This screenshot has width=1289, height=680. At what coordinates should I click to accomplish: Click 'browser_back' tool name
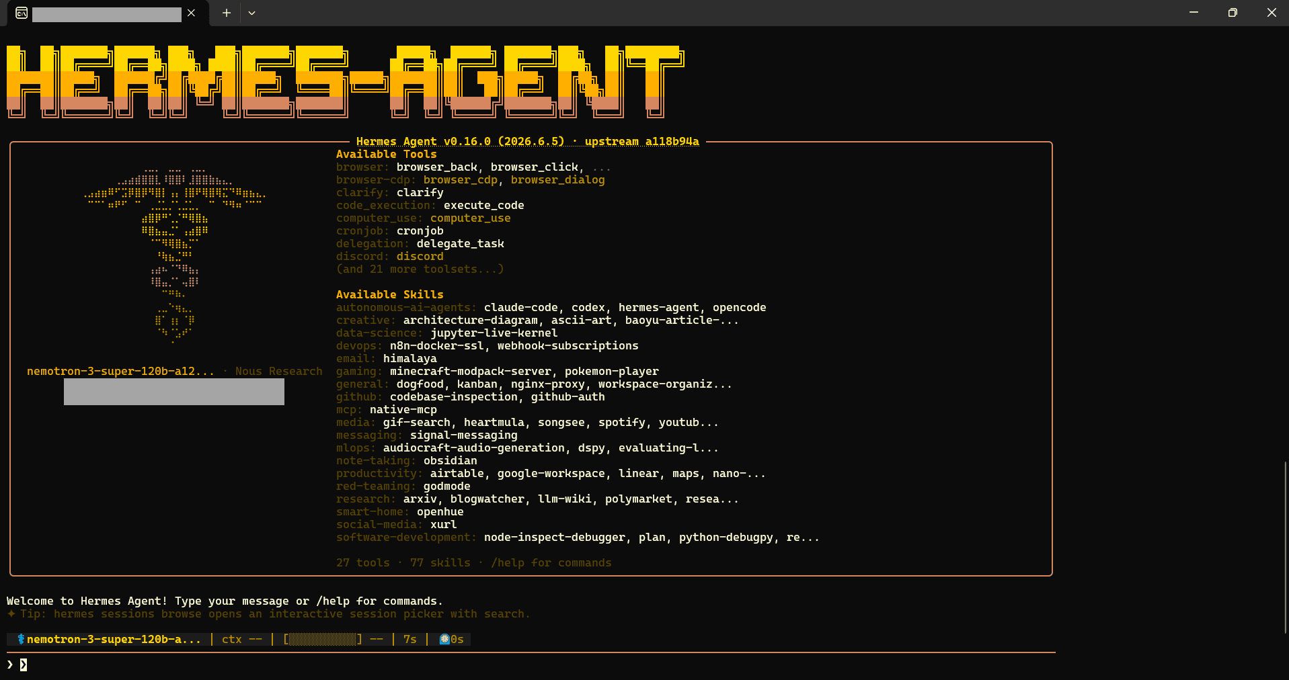pos(436,167)
